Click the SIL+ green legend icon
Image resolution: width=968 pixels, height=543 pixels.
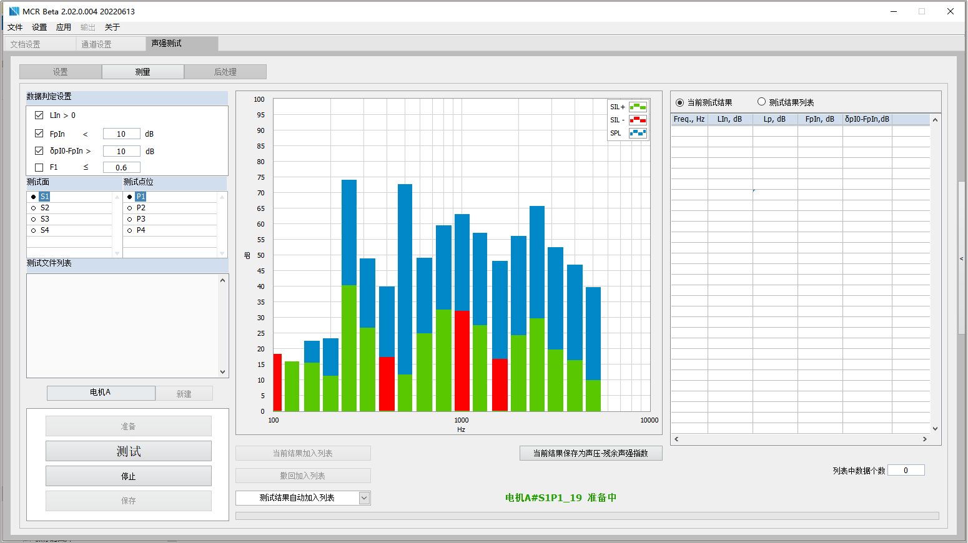(638, 107)
